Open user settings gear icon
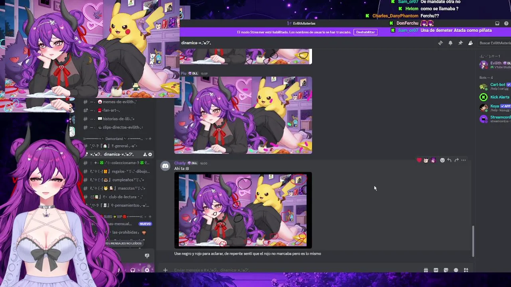 point(147,270)
